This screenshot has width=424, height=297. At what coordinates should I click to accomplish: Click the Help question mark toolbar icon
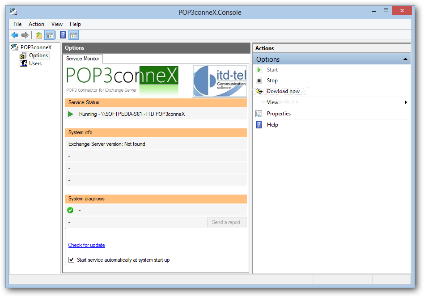[x=63, y=35]
